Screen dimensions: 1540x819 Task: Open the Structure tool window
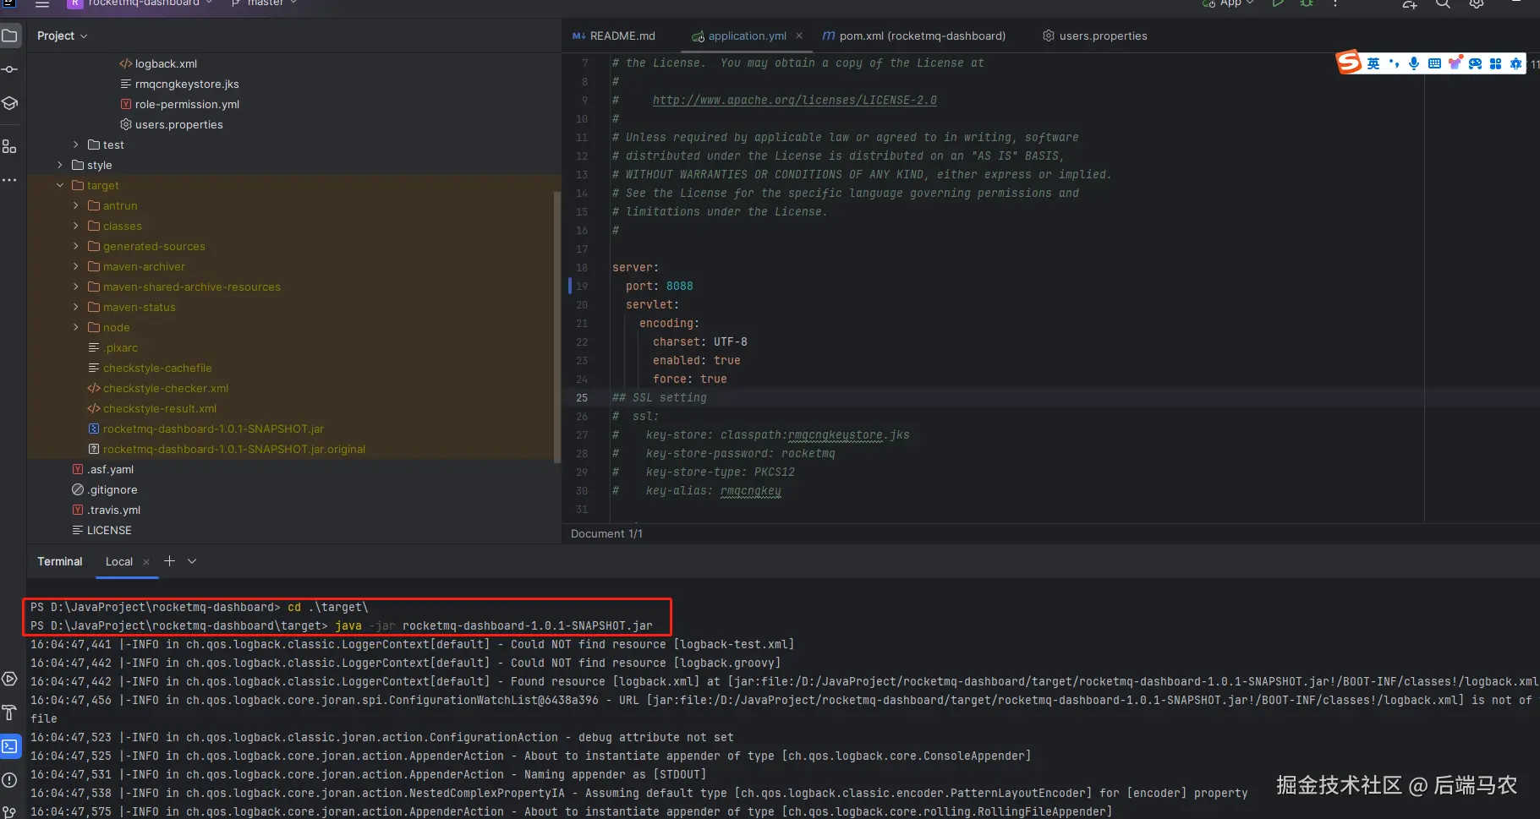point(10,146)
